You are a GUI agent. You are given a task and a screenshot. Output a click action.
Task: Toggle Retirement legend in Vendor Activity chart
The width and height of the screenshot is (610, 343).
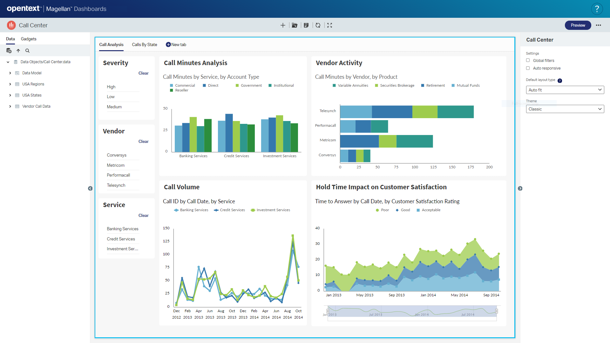coord(433,85)
